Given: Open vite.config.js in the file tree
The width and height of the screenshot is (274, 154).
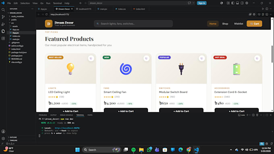Looking at the screenshot, I should 17,62.
